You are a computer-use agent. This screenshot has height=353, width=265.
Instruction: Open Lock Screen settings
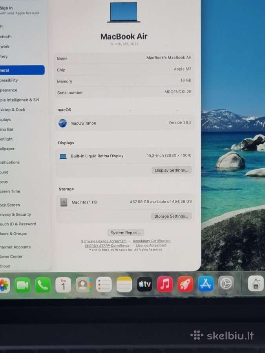[x=10, y=205]
